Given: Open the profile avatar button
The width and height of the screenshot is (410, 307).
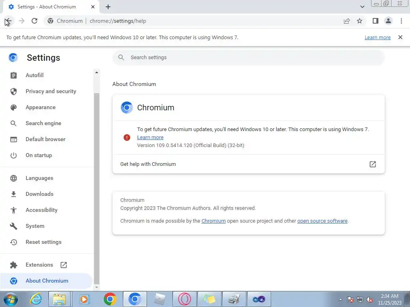Looking at the screenshot, I should click(x=388, y=21).
